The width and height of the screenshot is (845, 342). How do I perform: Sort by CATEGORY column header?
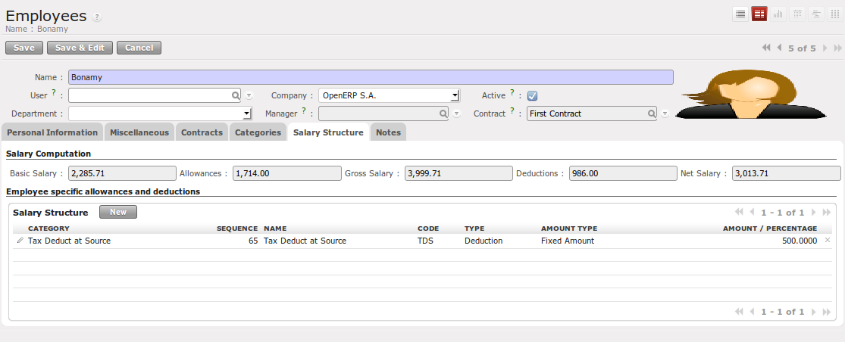49,229
